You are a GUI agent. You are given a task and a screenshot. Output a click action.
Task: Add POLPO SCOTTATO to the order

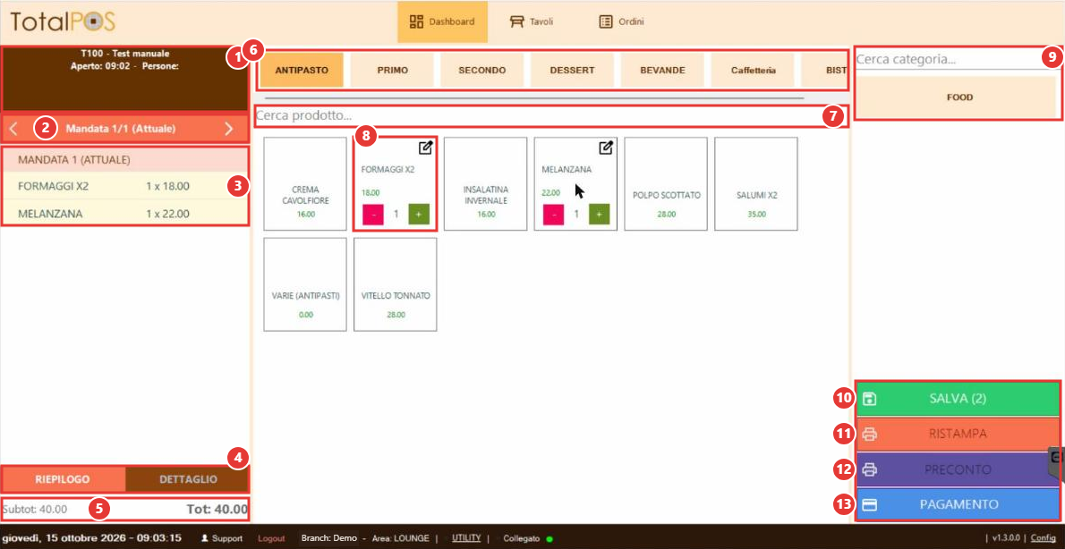(x=667, y=184)
